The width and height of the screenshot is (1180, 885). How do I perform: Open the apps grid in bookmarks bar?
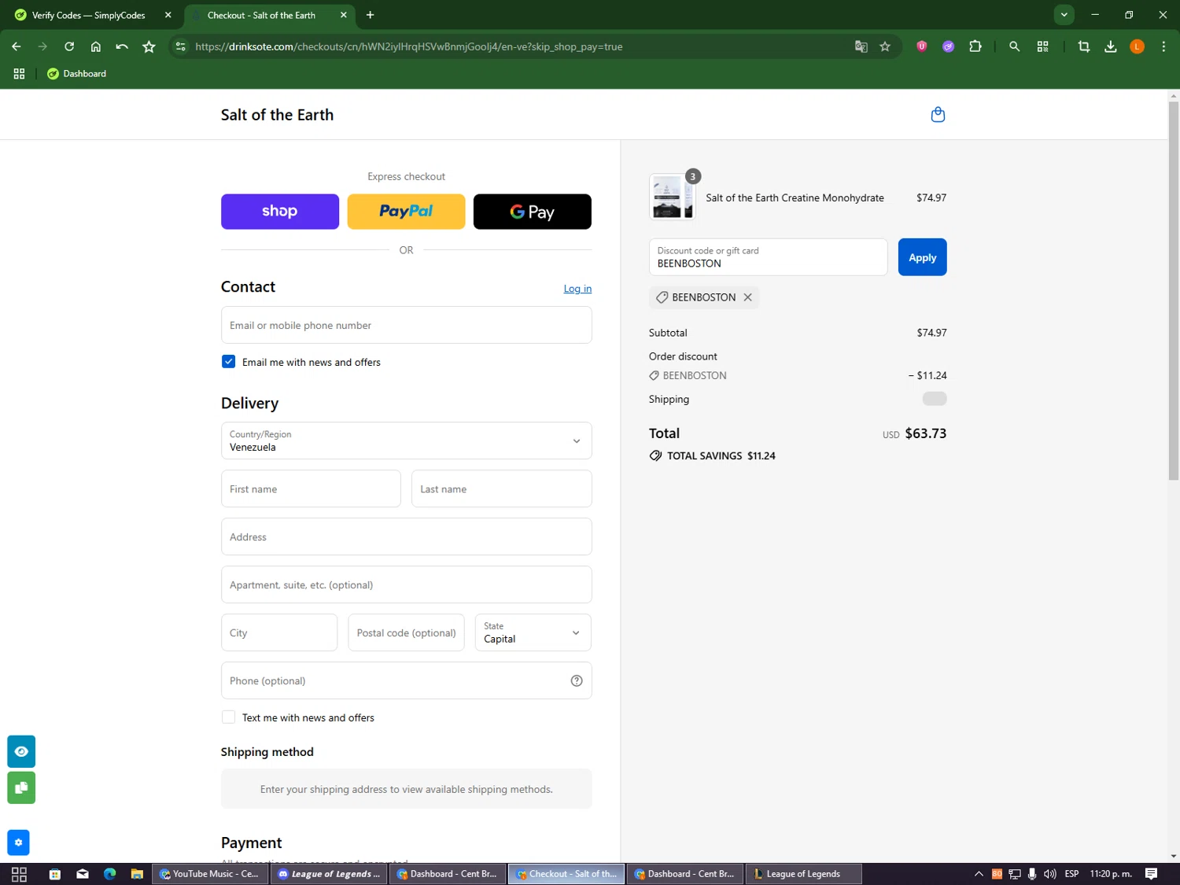tap(20, 74)
